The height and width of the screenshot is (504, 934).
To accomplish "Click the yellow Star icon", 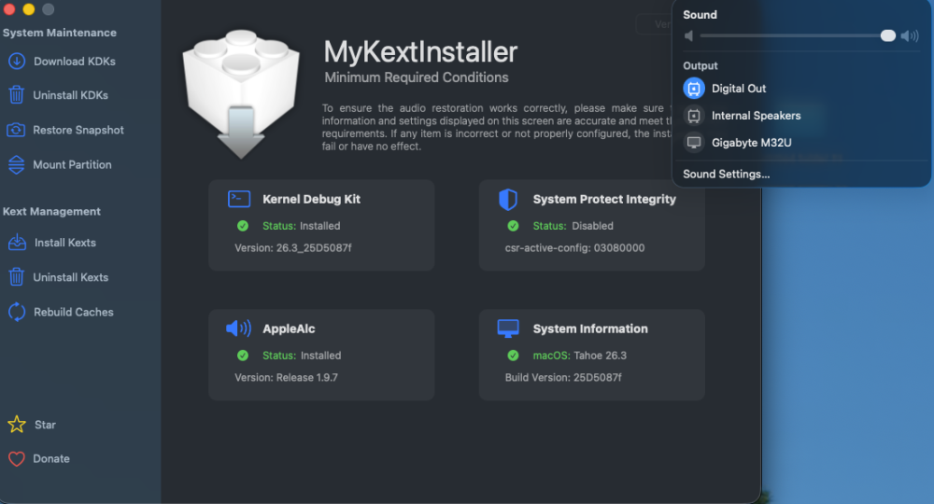I will 17,425.
